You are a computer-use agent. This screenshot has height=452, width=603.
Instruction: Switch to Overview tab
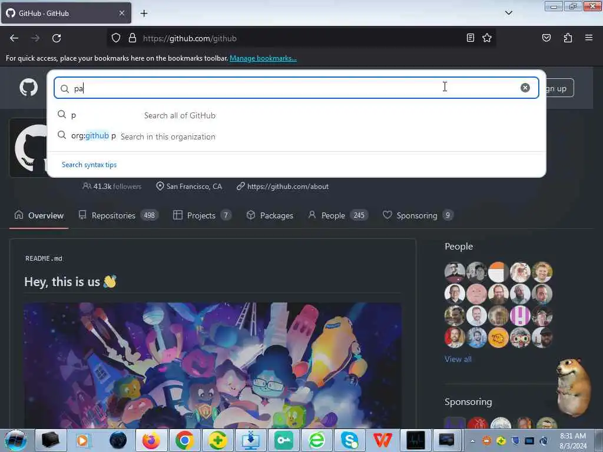39,215
